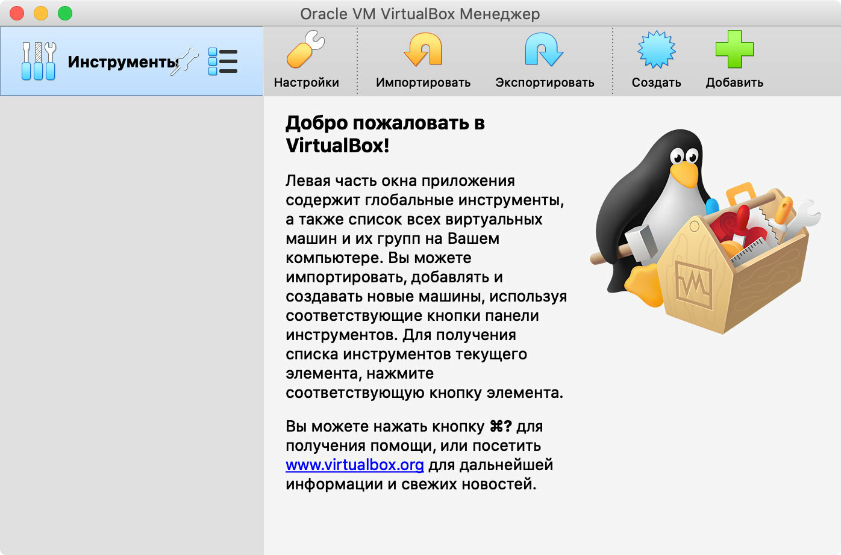Click the window title Oracle VM VirtualBox Менеджер

click(x=420, y=14)
